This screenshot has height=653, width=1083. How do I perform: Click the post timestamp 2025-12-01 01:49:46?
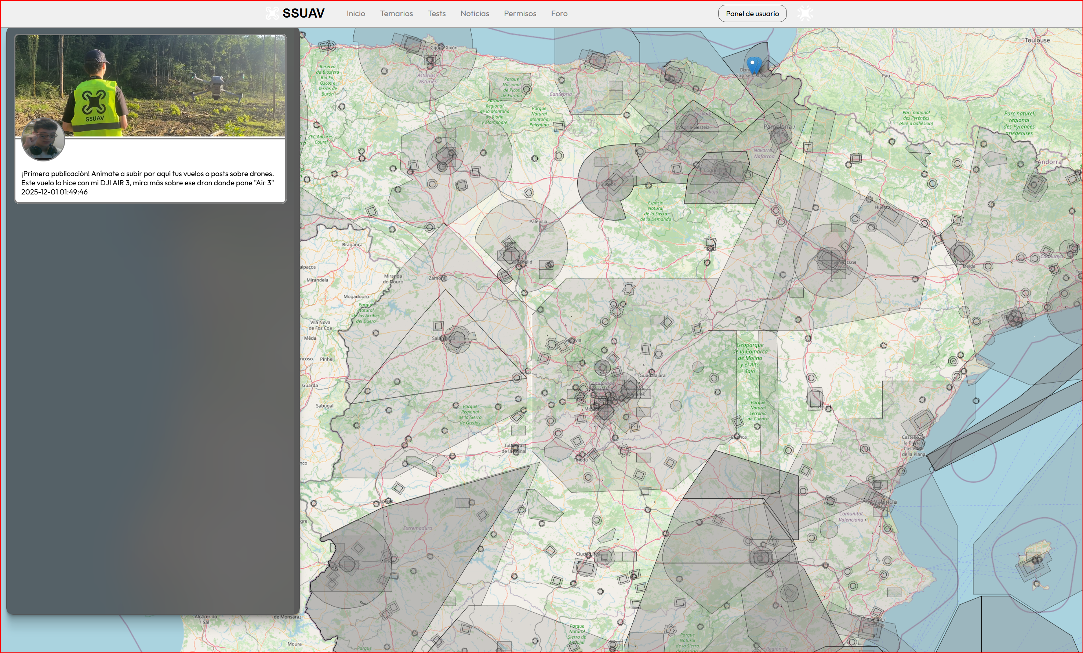(x=55, y=192)
